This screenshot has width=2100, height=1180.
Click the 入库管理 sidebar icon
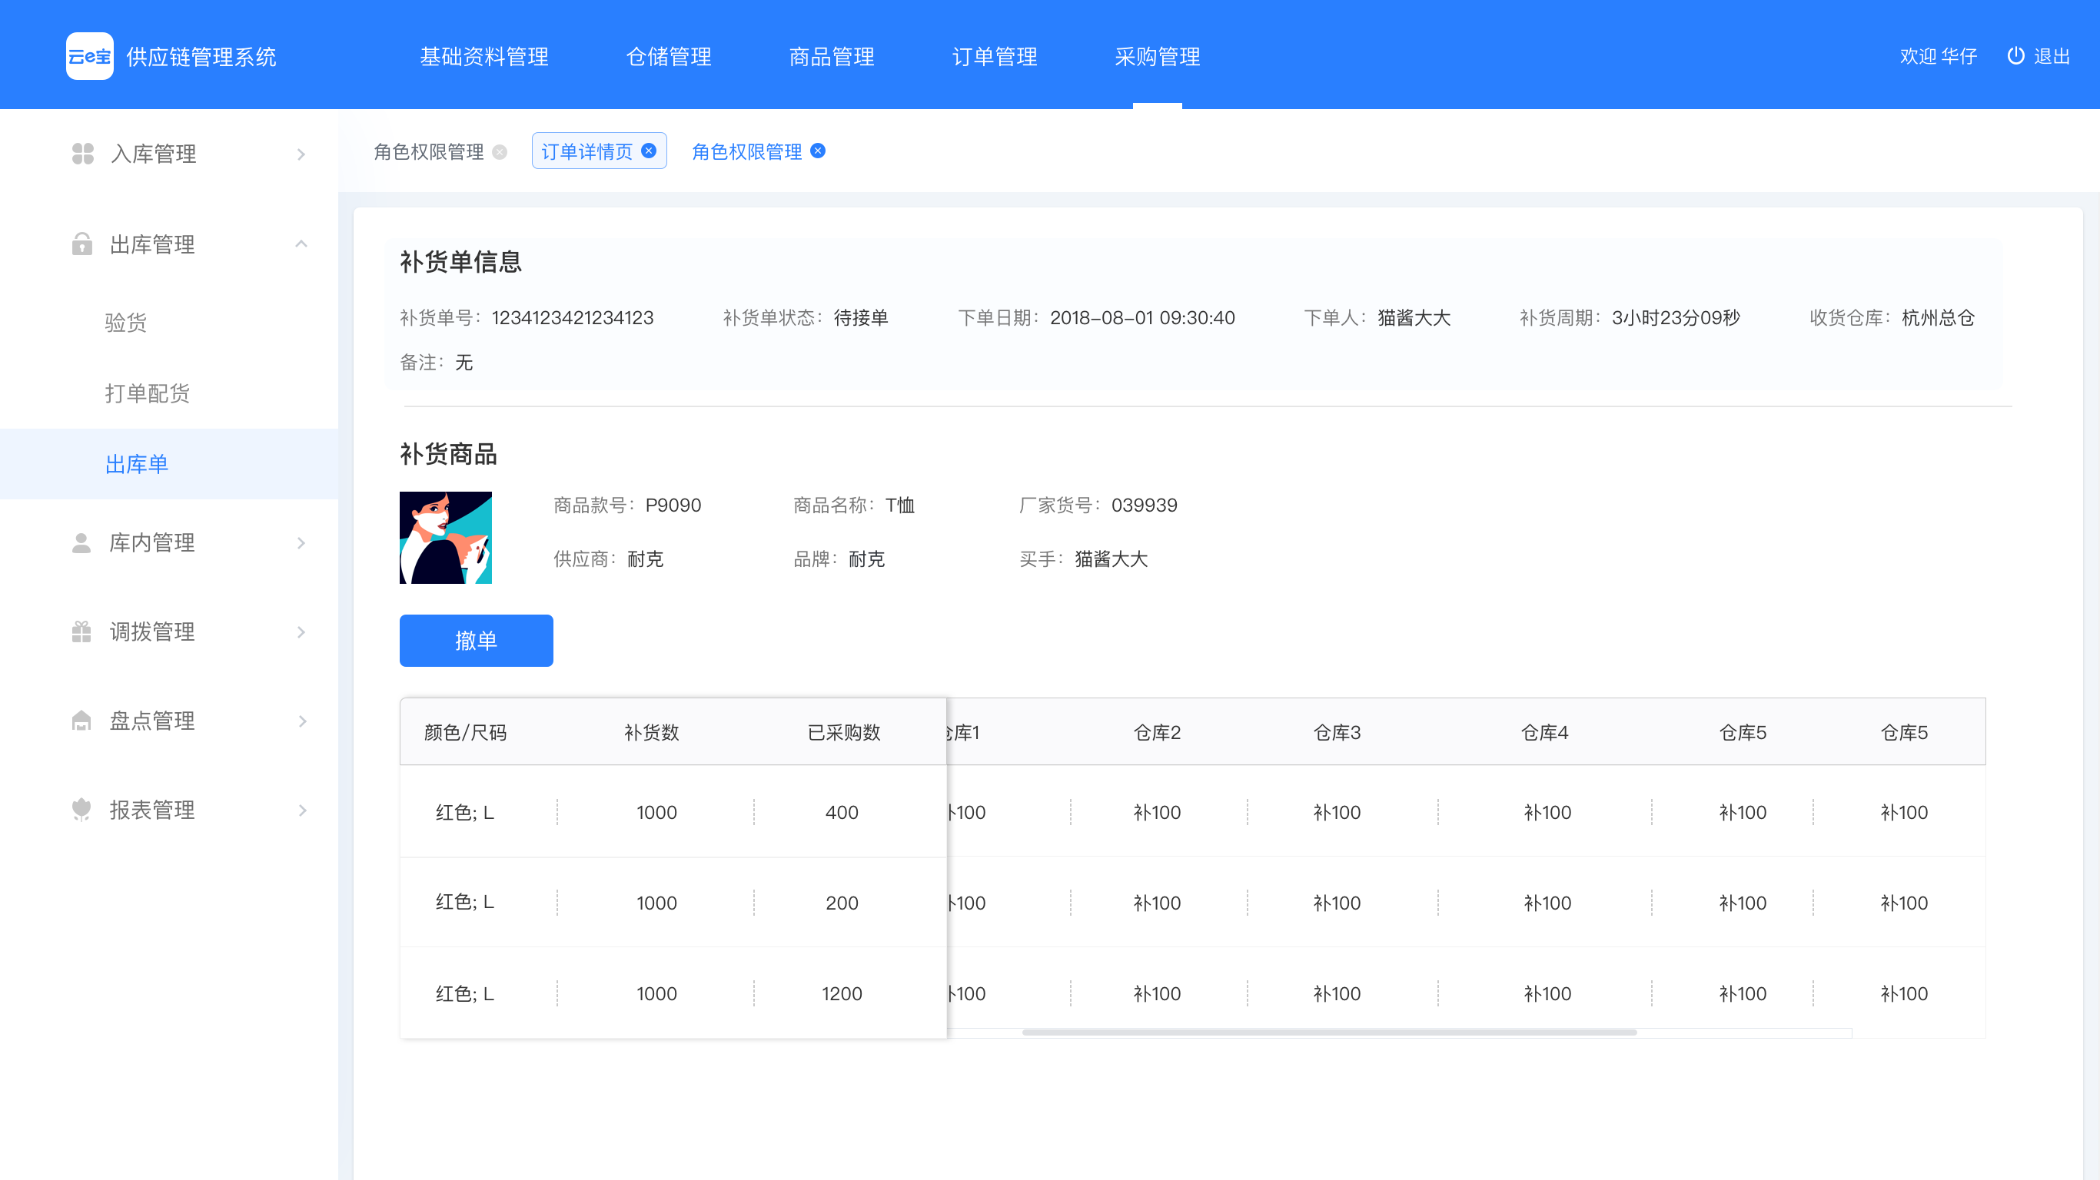tap(82, 153)
